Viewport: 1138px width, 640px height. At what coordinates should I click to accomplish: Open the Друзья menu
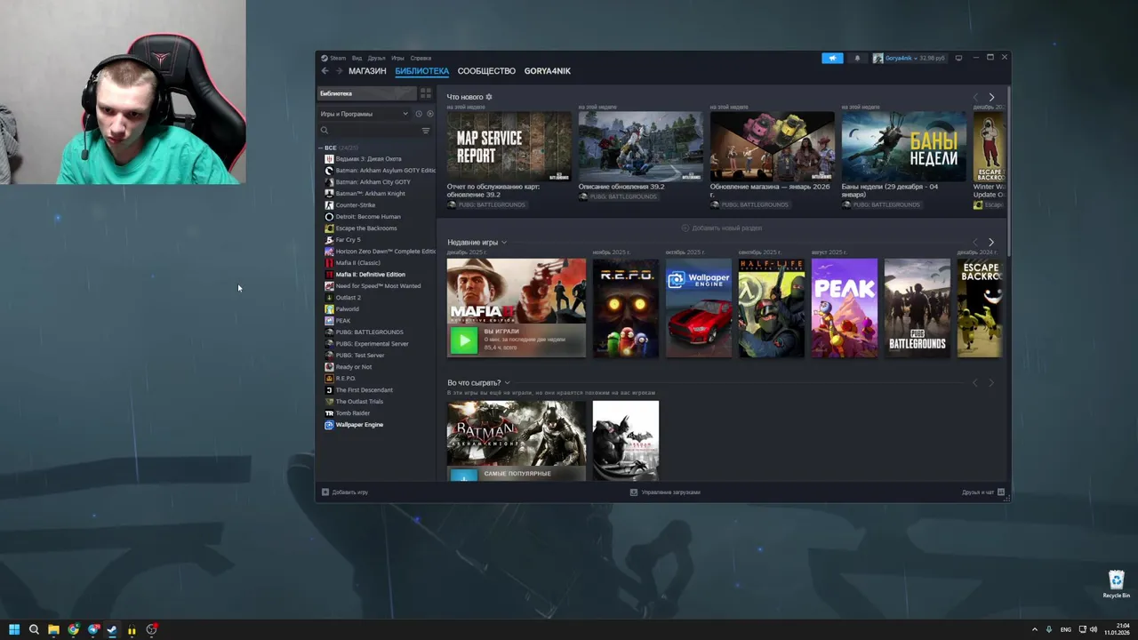tap(377, 58)
